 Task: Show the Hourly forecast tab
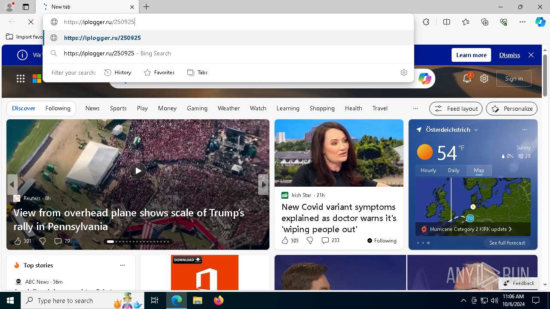click(428, 170)
